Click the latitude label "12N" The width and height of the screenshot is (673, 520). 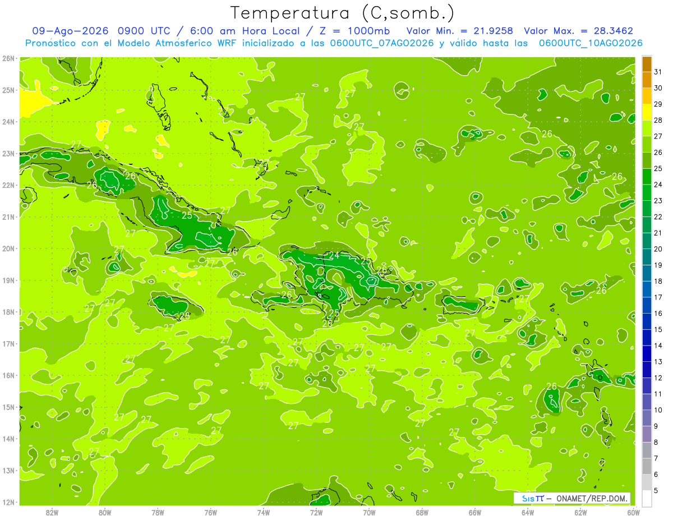[8, 502]
